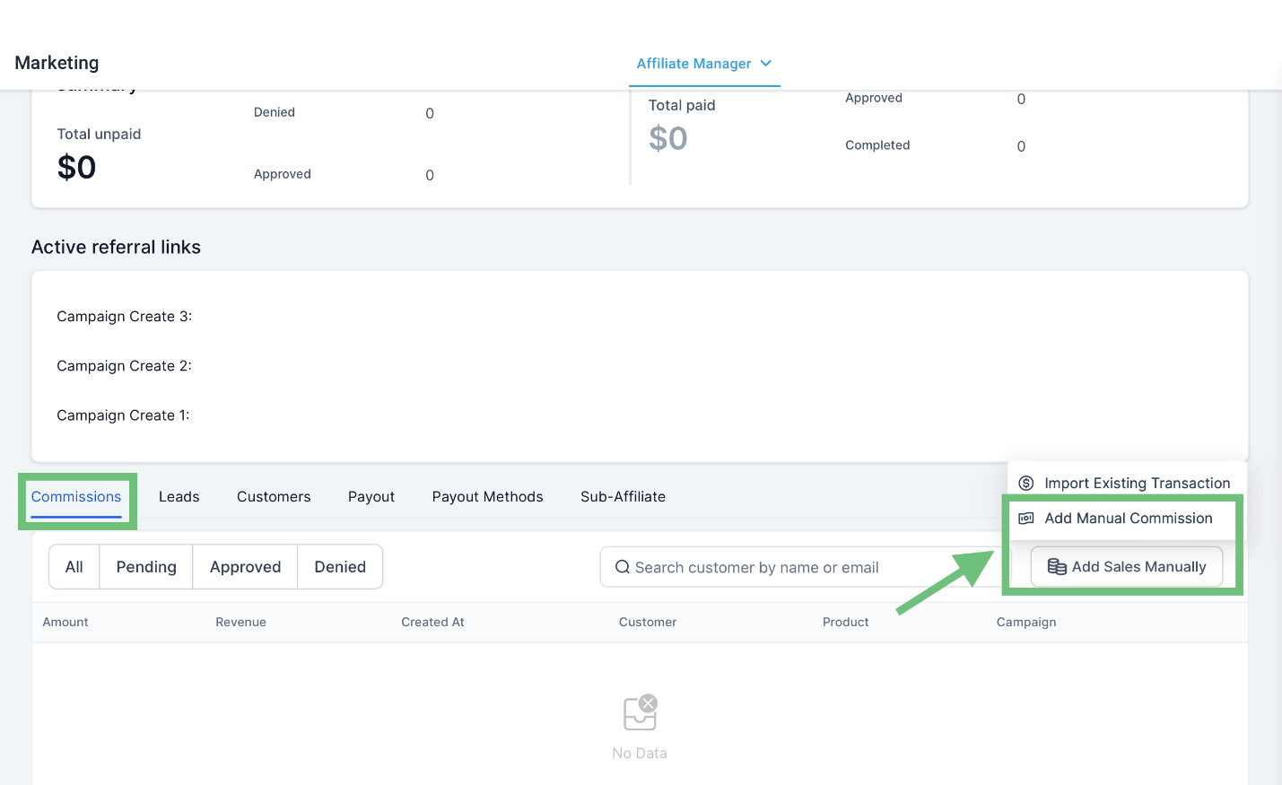Click the Affiliate Manager chevron arrow

click(x=766, y=64)
